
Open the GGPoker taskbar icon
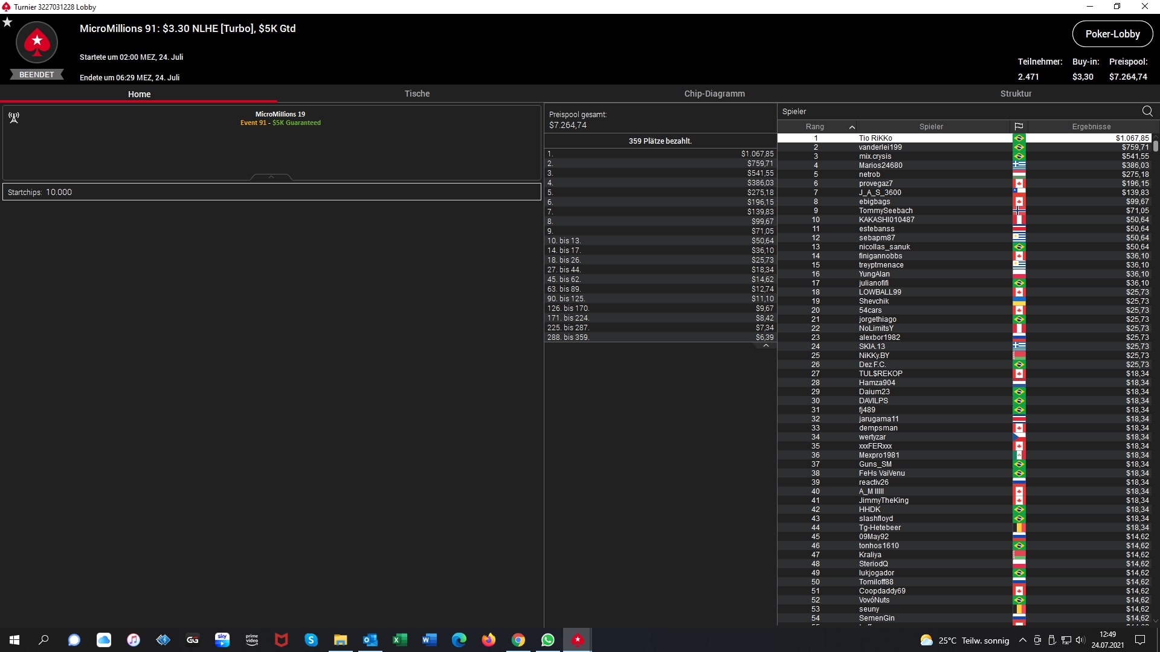click(193, 640)
